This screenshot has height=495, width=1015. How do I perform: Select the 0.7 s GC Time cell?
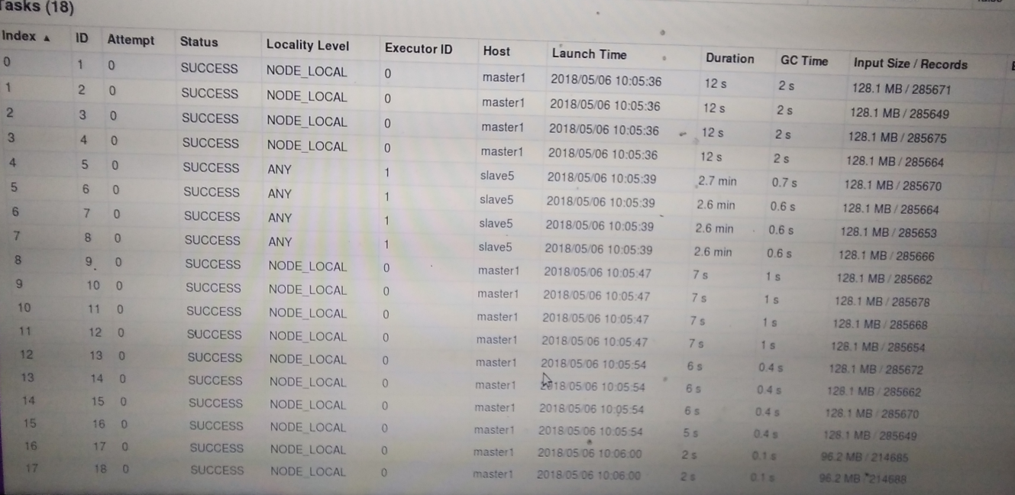click(784, 183)
